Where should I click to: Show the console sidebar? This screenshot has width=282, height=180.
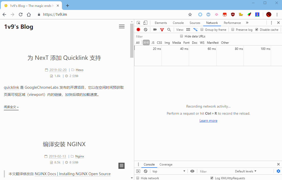point(138,171)
